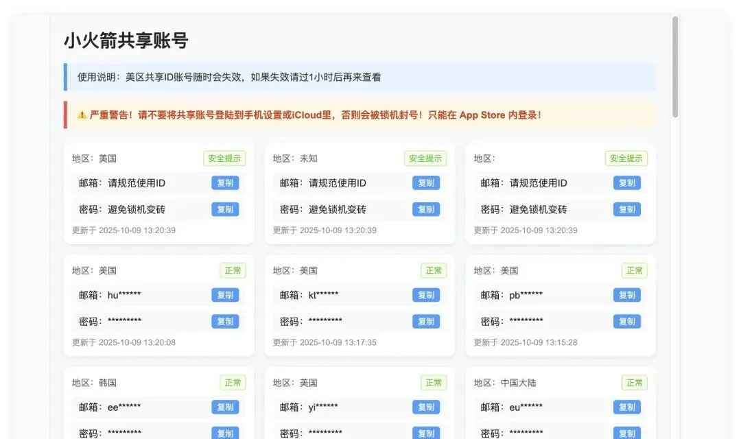Click 避免锁机变砖 in the 地区:未知 card

tap(338, 209)
